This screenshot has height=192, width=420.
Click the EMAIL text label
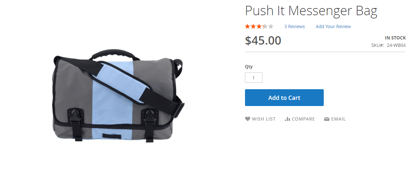point(338,119)
